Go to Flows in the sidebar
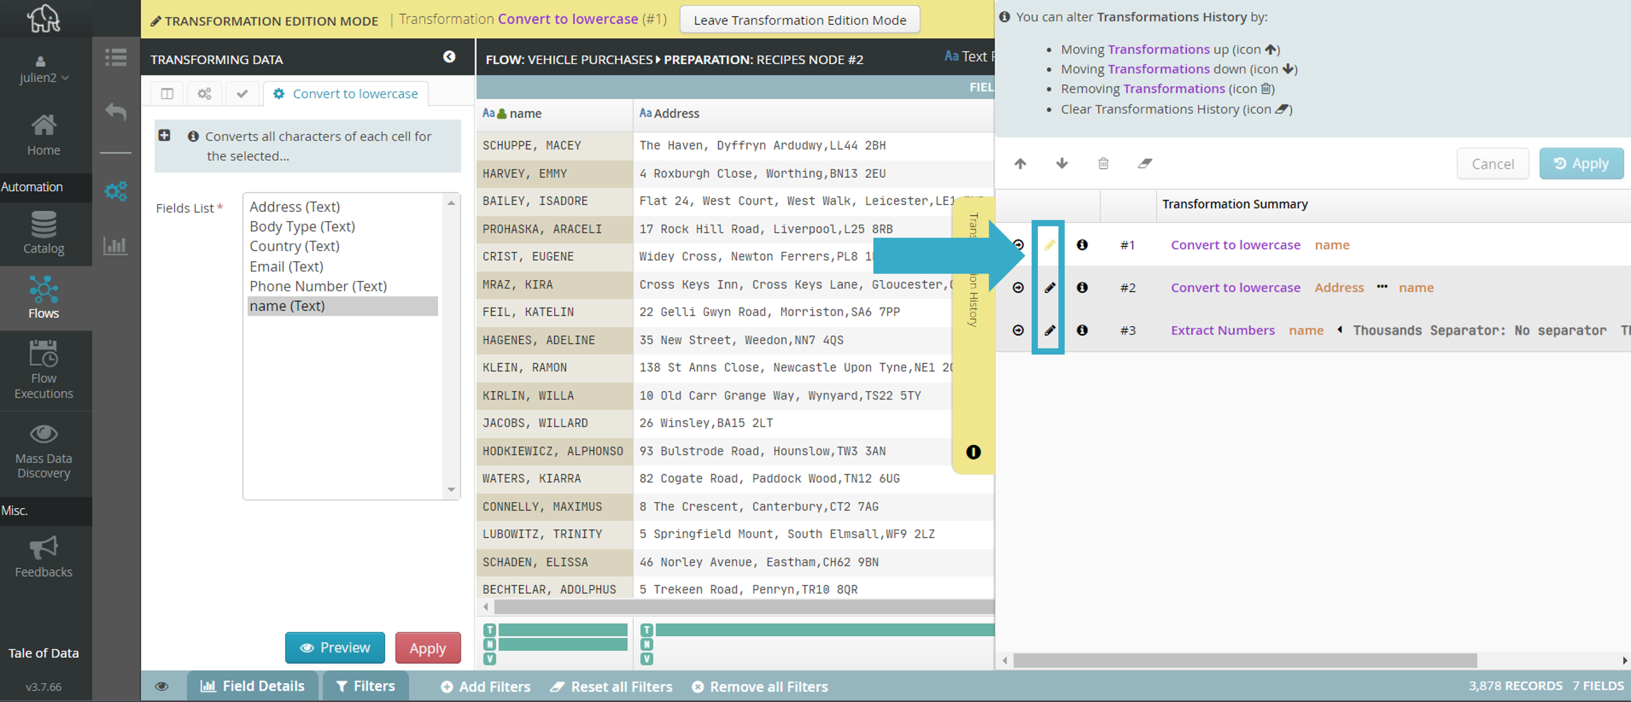Viewport: 1631px width, 702px height. [44, 297]
